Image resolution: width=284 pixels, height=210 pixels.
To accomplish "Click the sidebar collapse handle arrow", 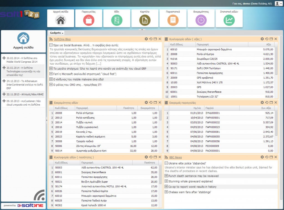I will [x=47, y=120].
